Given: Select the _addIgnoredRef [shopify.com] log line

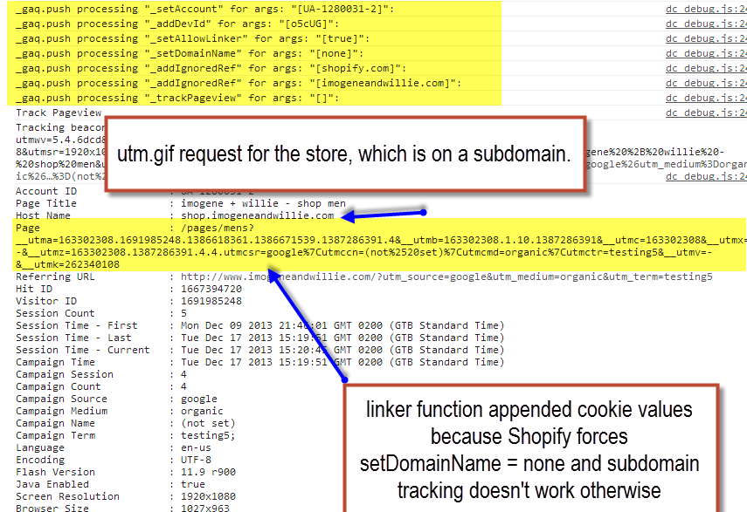Looking at the screenshot, I should tap(211, 68).
